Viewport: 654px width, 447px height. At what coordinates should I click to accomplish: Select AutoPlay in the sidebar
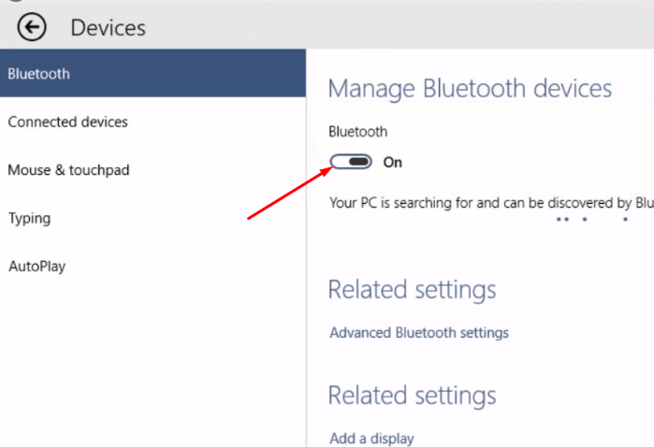coord(36,267)
